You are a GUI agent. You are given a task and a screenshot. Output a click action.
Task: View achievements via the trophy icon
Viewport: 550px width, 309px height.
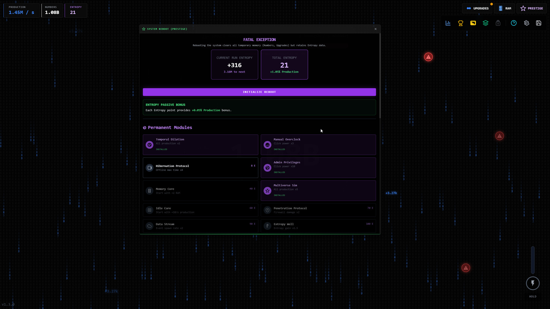click(x=460, y=23)
